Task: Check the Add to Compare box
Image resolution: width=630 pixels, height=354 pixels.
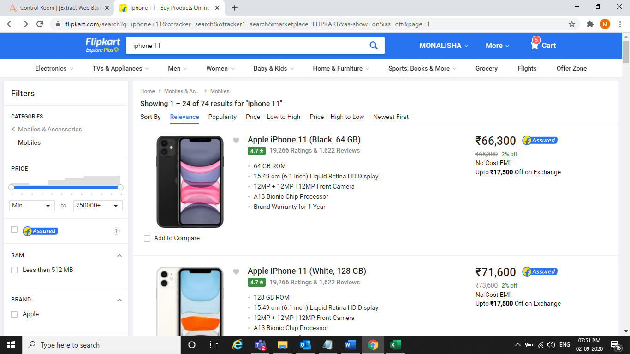Action: coord(147,238)
